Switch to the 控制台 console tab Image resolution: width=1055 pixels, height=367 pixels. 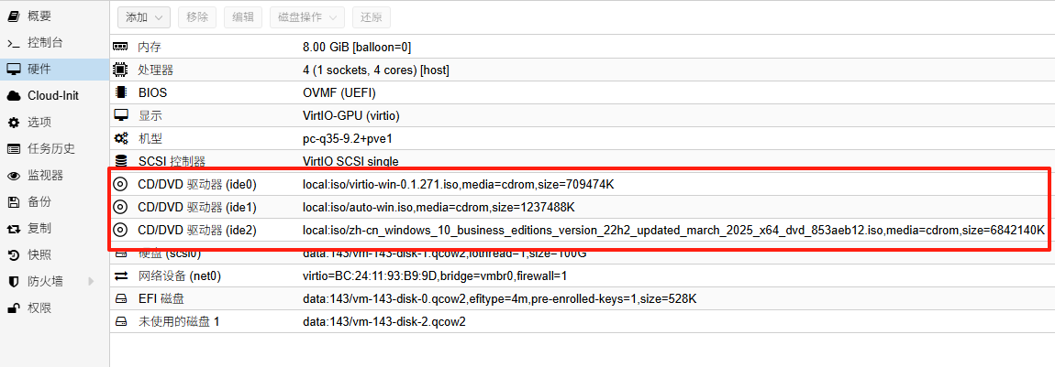[x=45, y=42]
